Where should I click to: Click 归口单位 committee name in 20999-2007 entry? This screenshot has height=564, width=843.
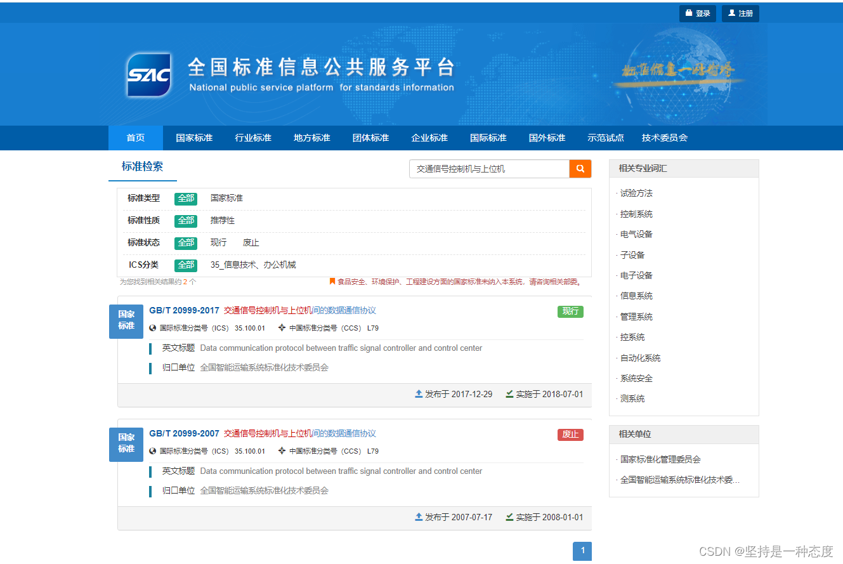pos(264,491)
